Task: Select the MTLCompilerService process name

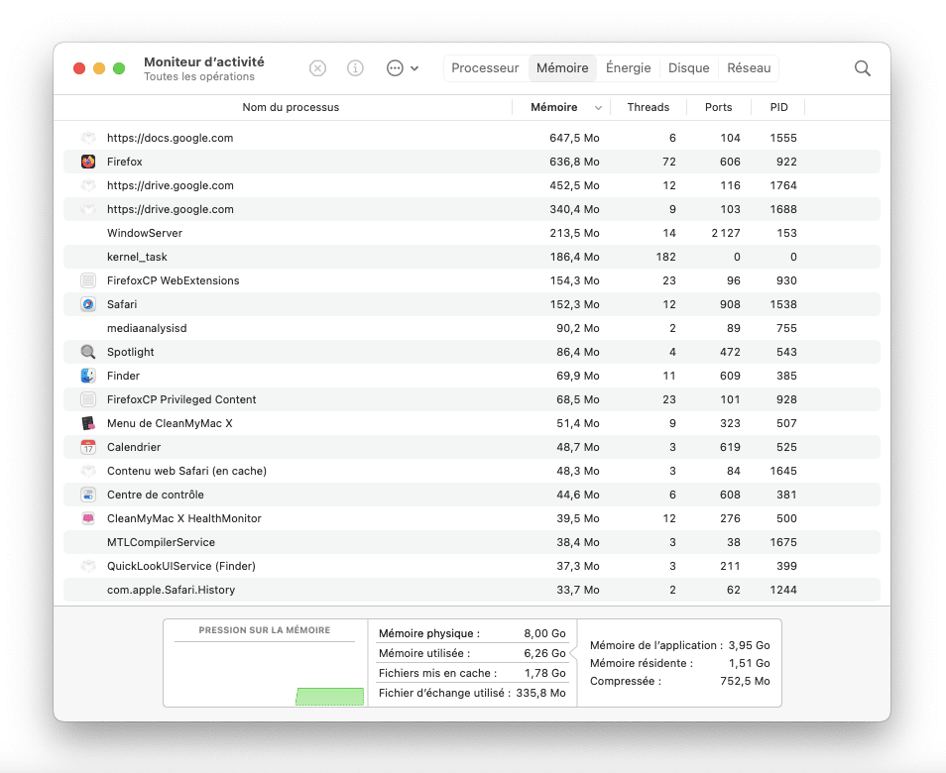Action: pyautogui.click(x=161, y=542)
